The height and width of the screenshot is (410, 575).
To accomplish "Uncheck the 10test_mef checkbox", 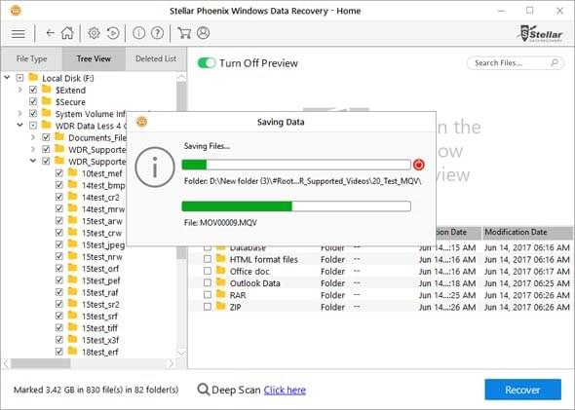I will [59, 173].
